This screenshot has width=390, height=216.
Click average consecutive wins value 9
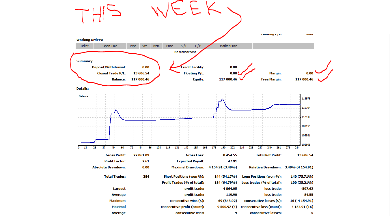[x=236, y=213]
